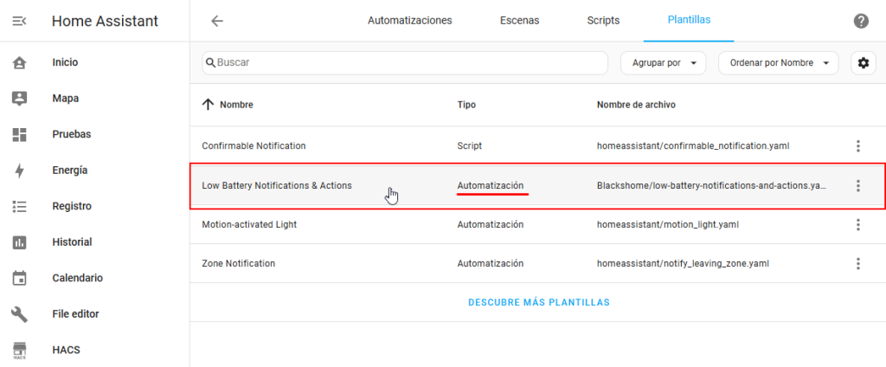The height and width of the screenshot is (367, 886).
Task: Open options menu for Zone Notification
Action: (x=857, y=264)
